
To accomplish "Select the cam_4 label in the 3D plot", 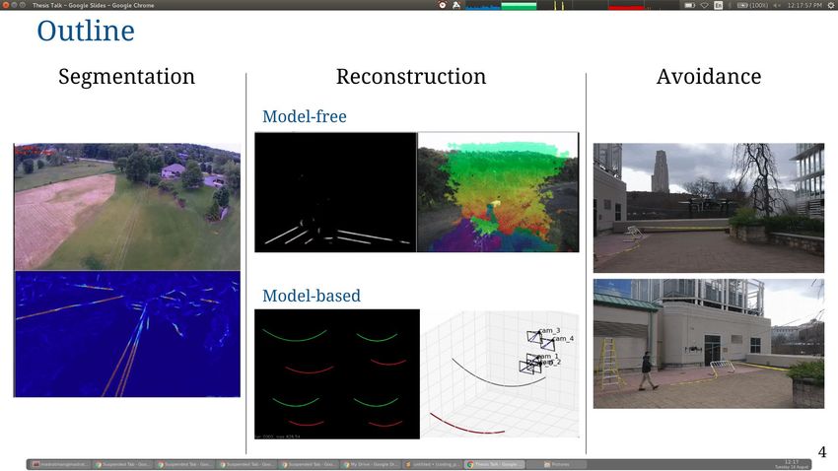I will click(x=563, y=339).
